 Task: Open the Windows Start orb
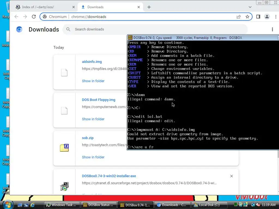pyautogui.click(x=8, y=205)
